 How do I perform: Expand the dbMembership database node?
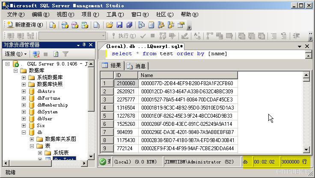click(x=24, y=105)
